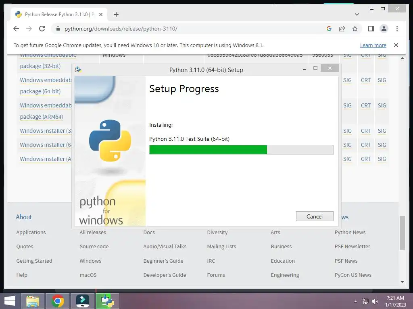Viewport: 413px width, 309px height.
Task: Cancel the Python setup installation
Action: (315, 216)
